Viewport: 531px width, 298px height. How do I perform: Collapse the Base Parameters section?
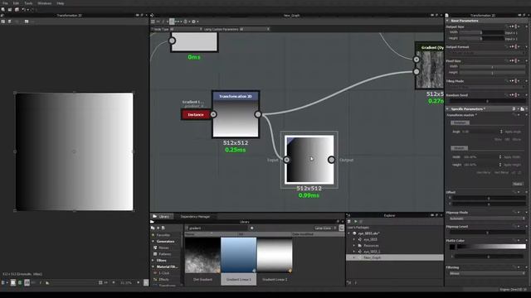[448, 21]
